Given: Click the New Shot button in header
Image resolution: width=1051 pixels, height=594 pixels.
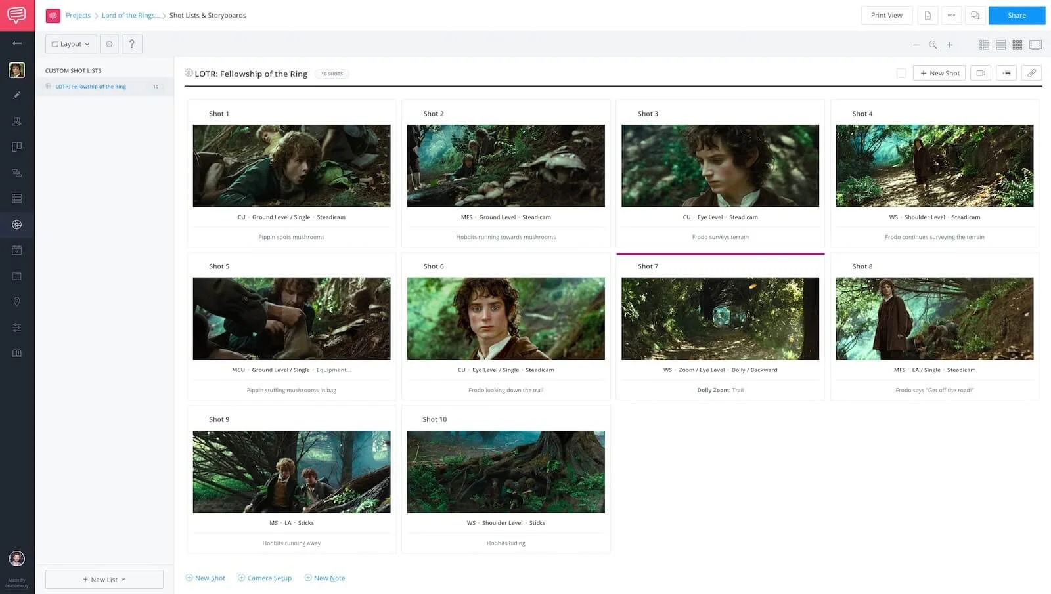Looking at the screenshot, I should [939, 73].
